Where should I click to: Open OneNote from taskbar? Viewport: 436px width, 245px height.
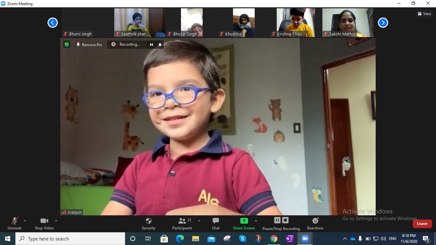click(x=289, y=239)
